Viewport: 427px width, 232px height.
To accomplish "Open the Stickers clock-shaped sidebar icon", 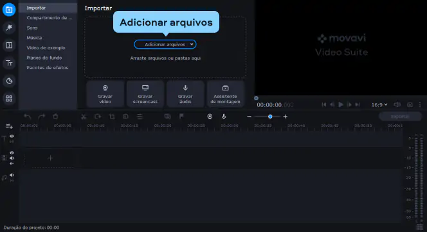I will point(9,81).
